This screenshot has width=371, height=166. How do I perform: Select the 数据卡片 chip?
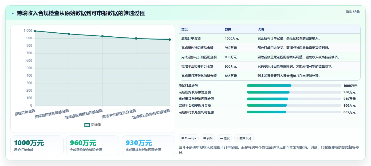[244, 138]
